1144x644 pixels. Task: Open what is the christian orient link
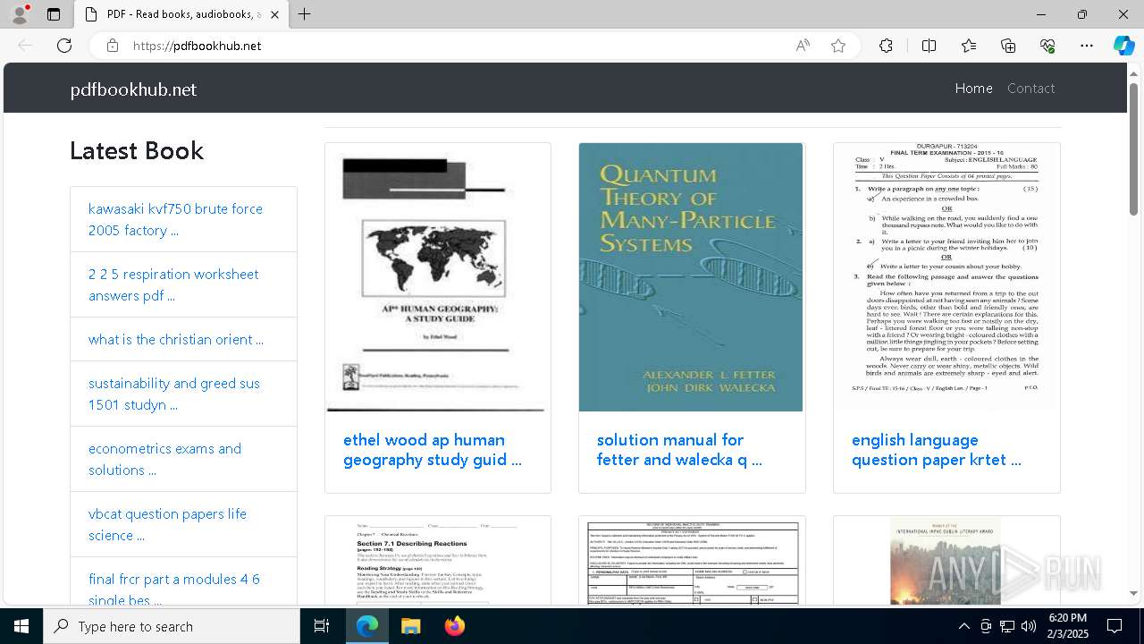click(176, 339)
